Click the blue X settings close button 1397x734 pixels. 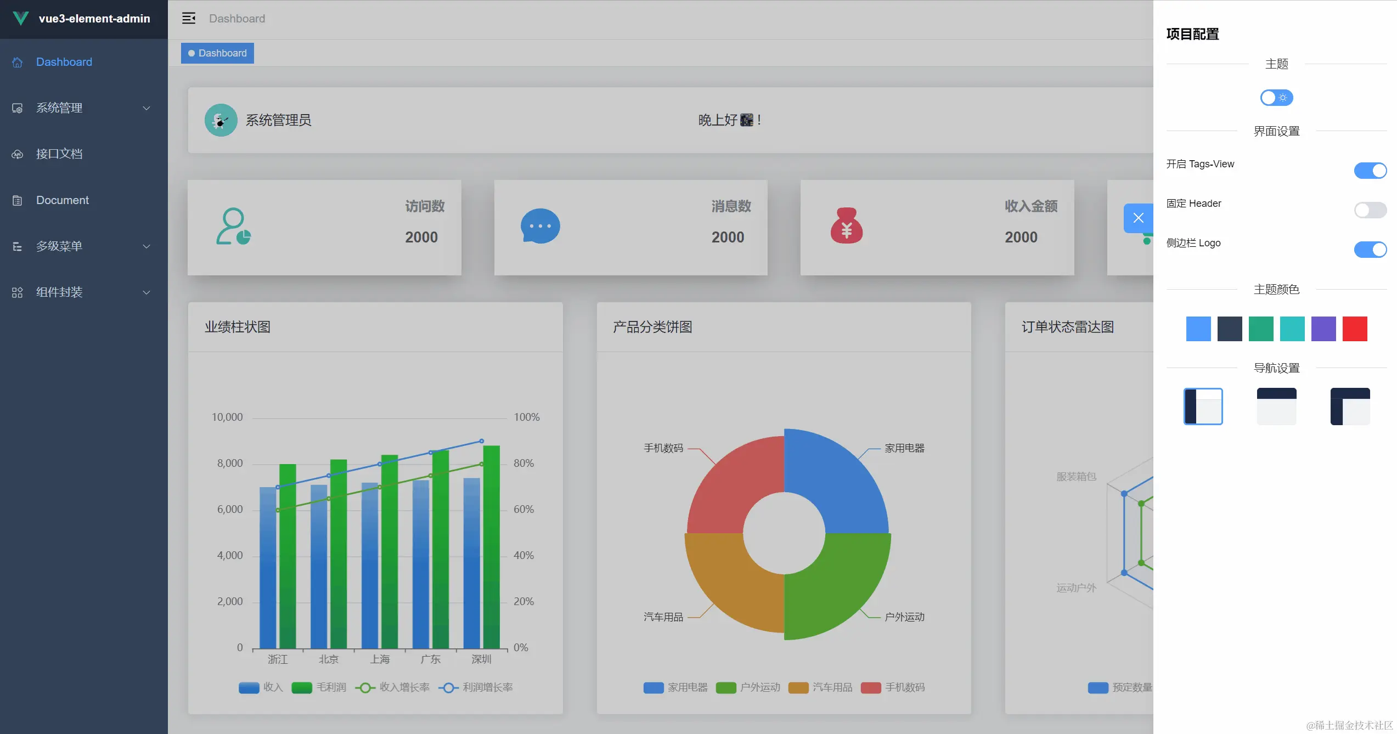point(1139,218)
